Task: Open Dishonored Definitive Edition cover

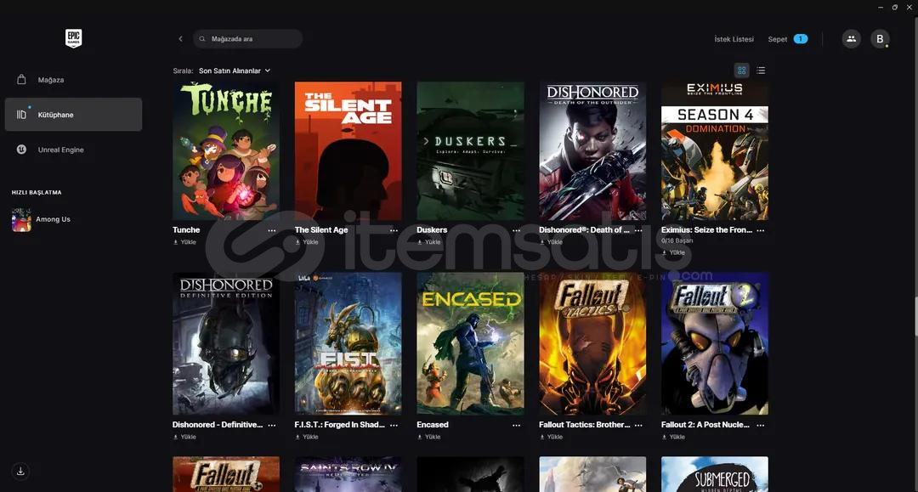Action: (x=226, y=343)
